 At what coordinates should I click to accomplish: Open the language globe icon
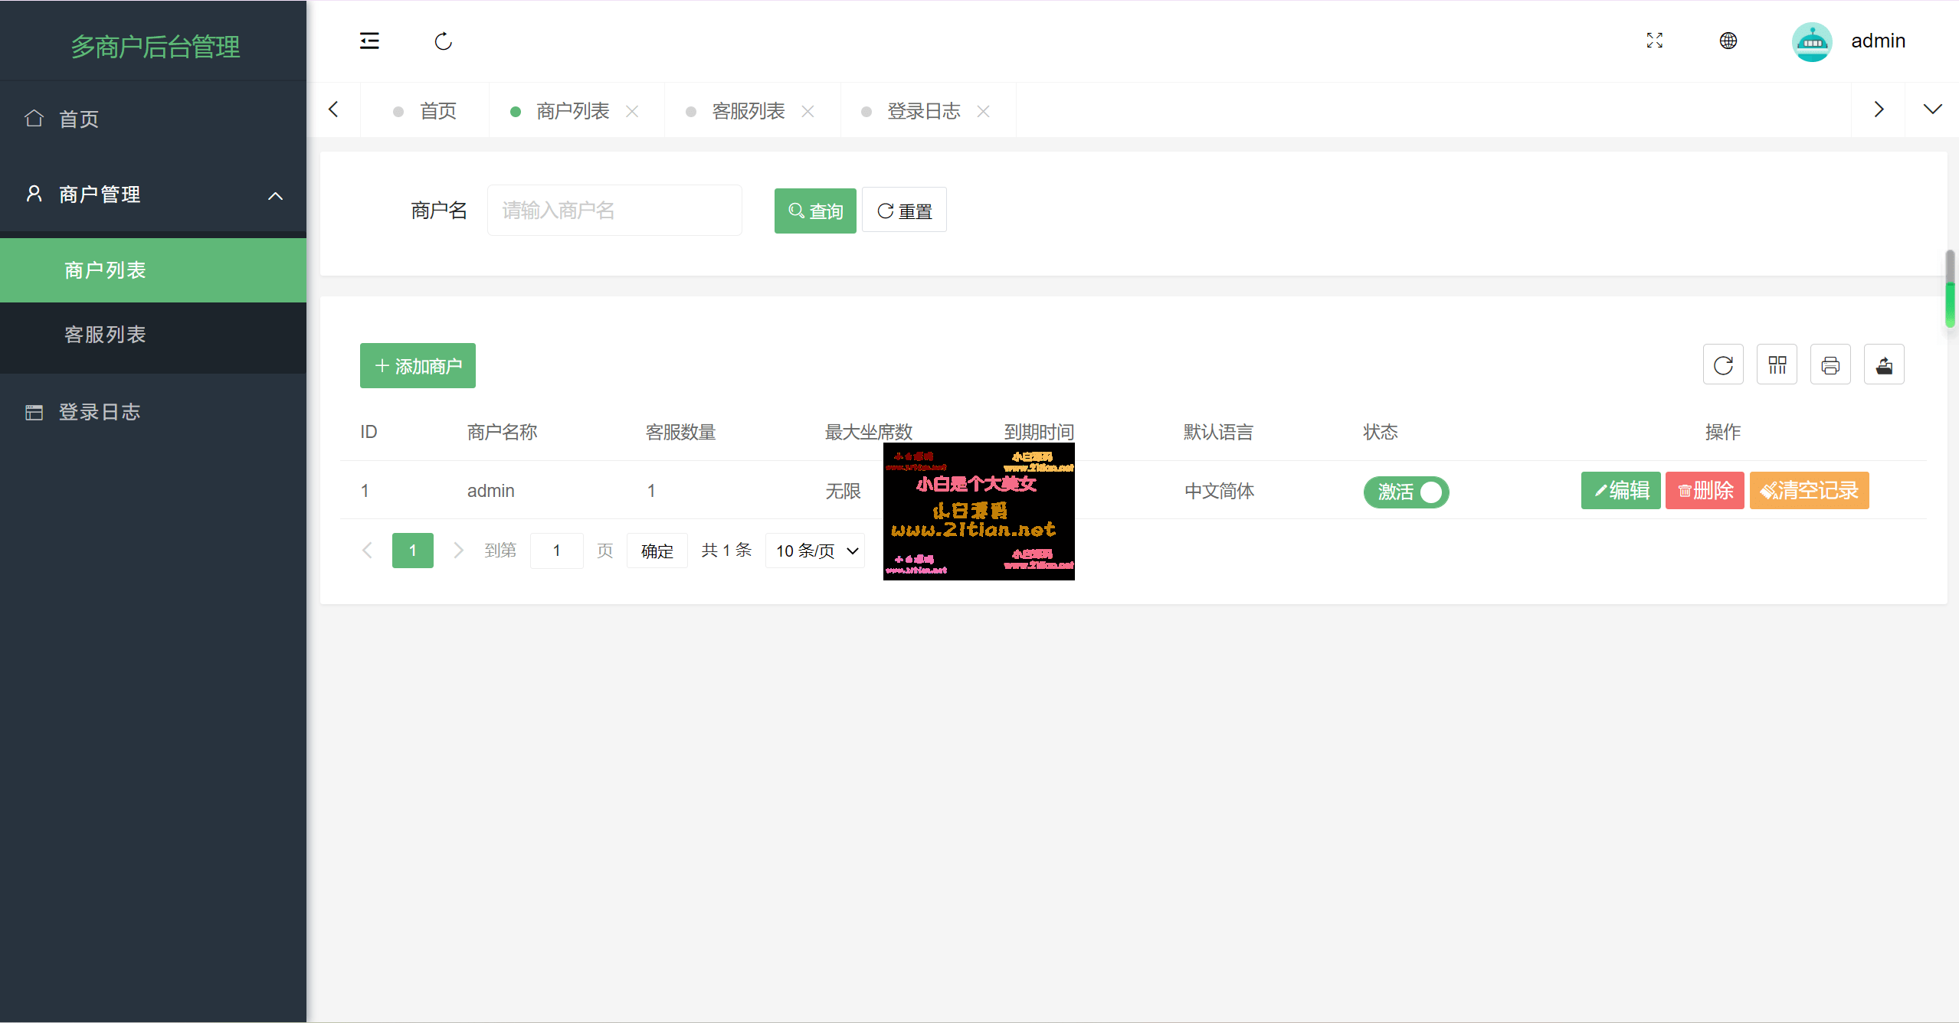[x=1728, y=41]
